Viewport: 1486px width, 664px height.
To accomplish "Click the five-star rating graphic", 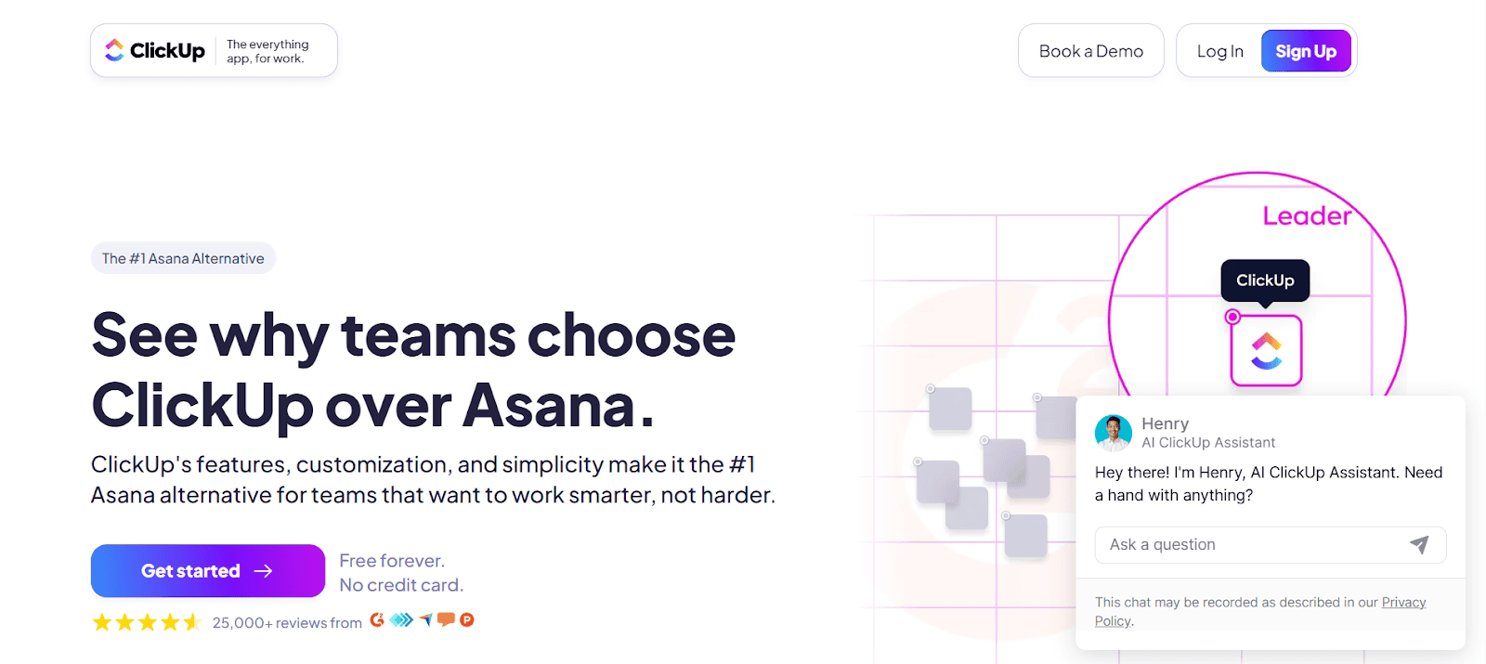I will pyautogui.click(x=147, y=622).
